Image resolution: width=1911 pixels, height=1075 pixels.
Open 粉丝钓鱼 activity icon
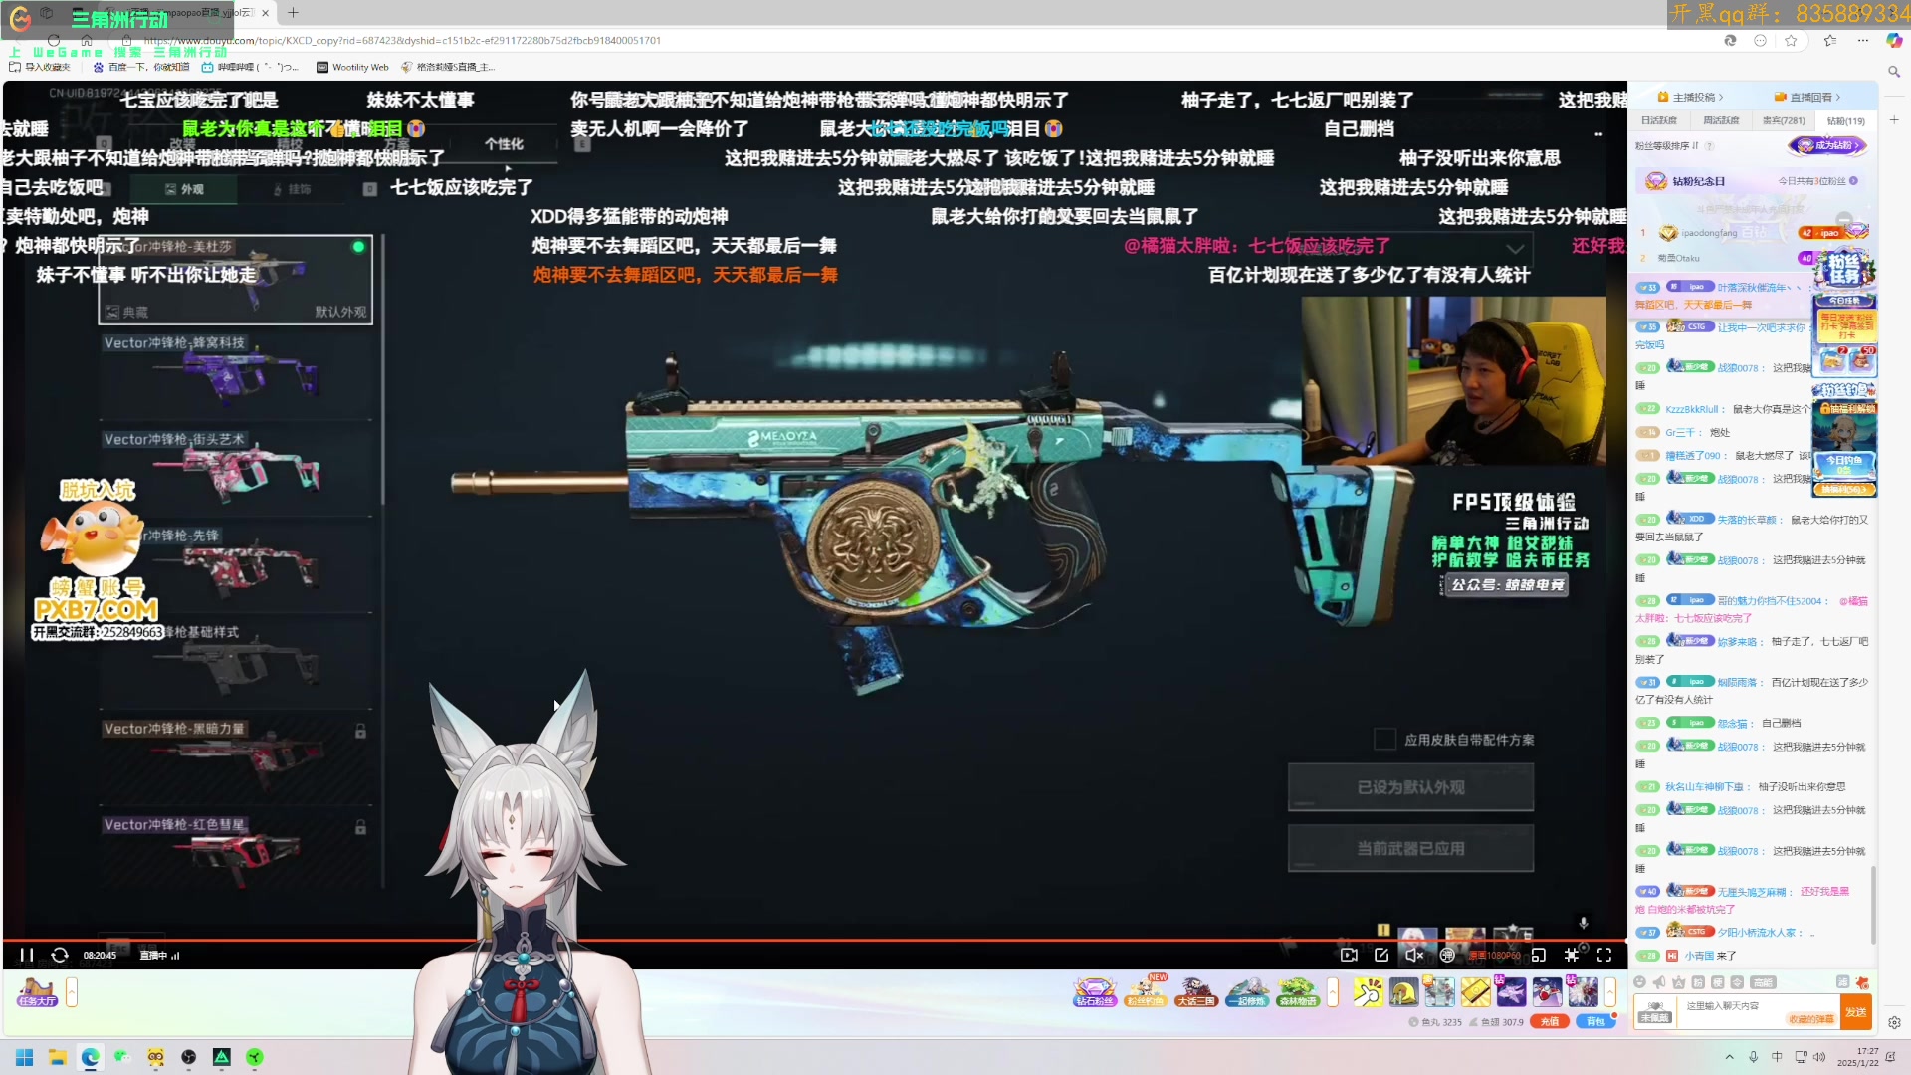tap(1146, 992)
